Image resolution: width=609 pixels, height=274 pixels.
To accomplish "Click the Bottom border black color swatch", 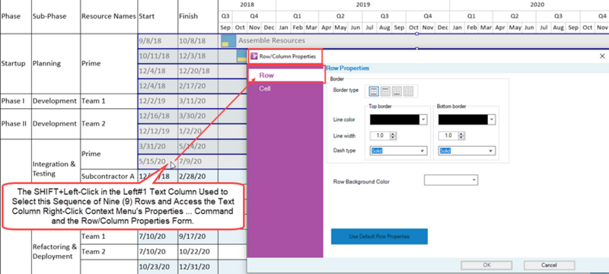I will point(464,119).
